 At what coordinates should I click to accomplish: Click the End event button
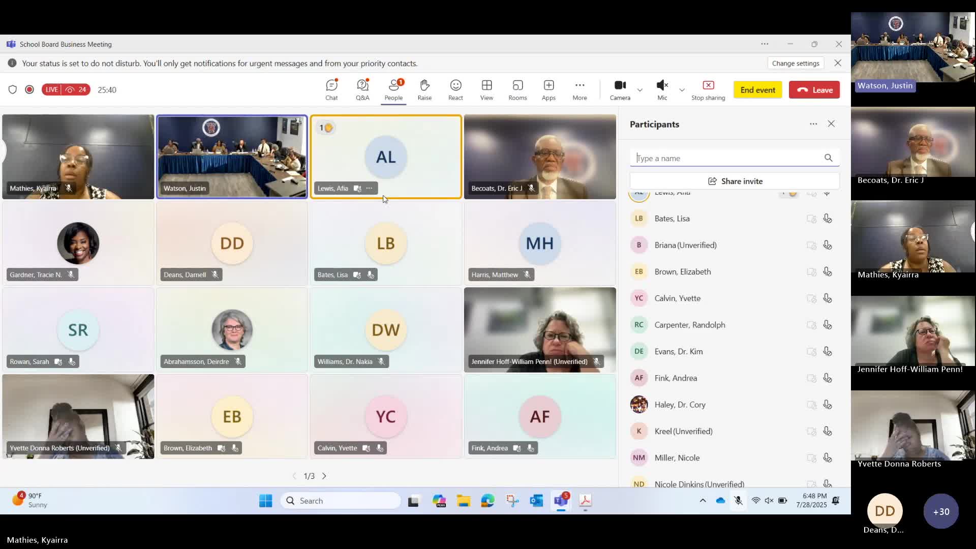(757, 90)
